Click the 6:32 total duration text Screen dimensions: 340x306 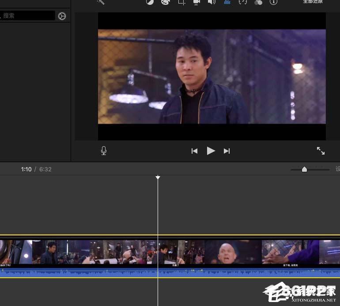pyautogui.click(x=45, y=170)
